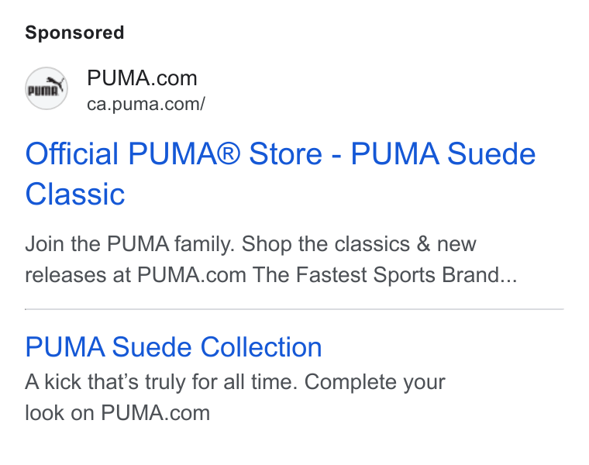The width and height of the screenshot is (589, 465).
Task: Open the Official PUMA® Store headline link
Action: click(x=281, y=174)
